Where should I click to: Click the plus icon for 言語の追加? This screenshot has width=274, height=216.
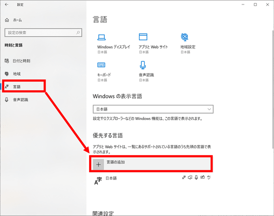click(x=98, y=165)
